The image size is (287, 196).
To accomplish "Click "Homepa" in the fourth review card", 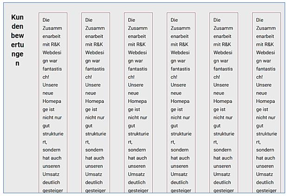I will [180, 101].
